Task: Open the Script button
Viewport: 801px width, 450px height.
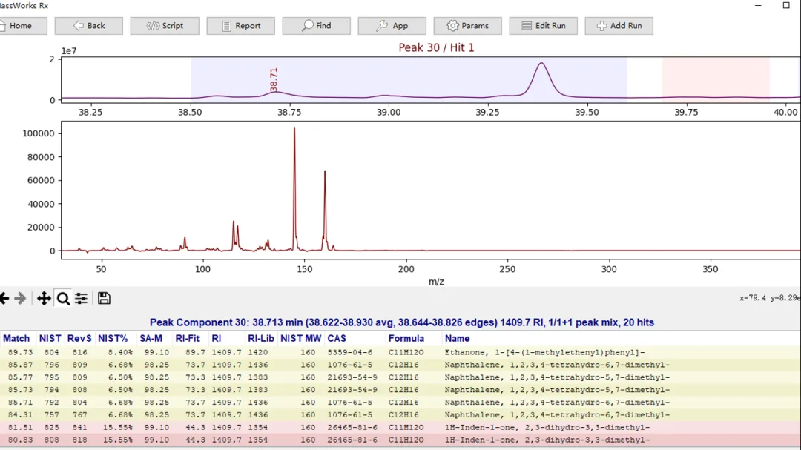Action: click(165, 26)
